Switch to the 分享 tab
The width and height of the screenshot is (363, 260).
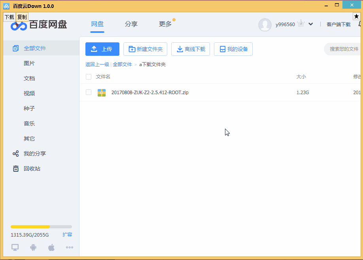point(131,24)
